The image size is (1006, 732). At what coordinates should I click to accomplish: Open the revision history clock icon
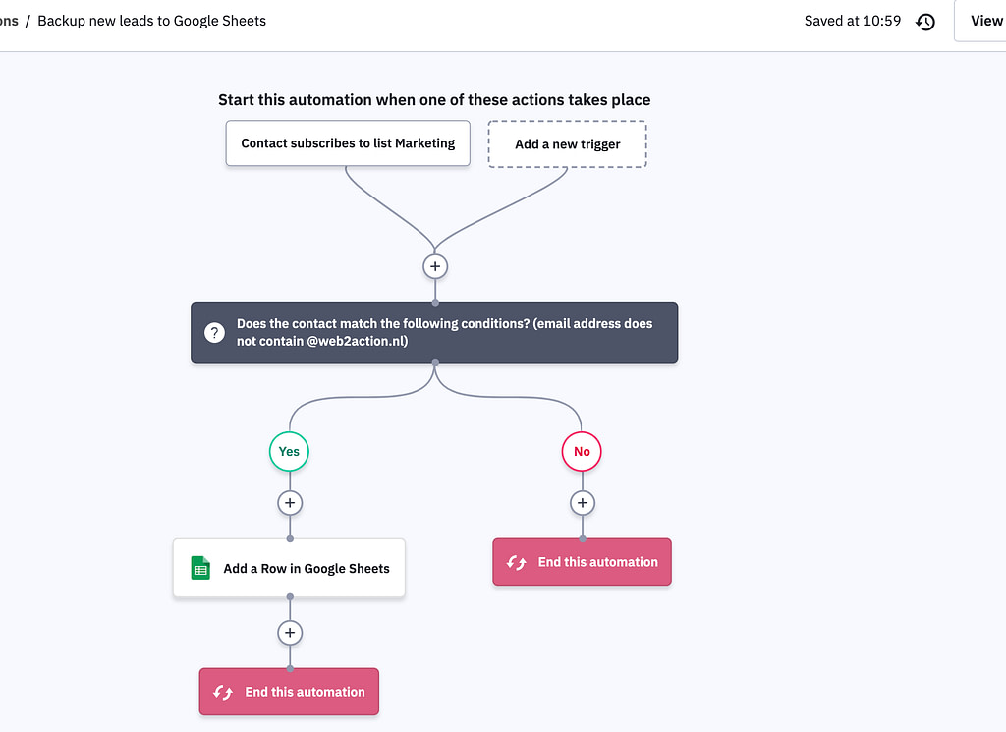click(x=924, y=21)
